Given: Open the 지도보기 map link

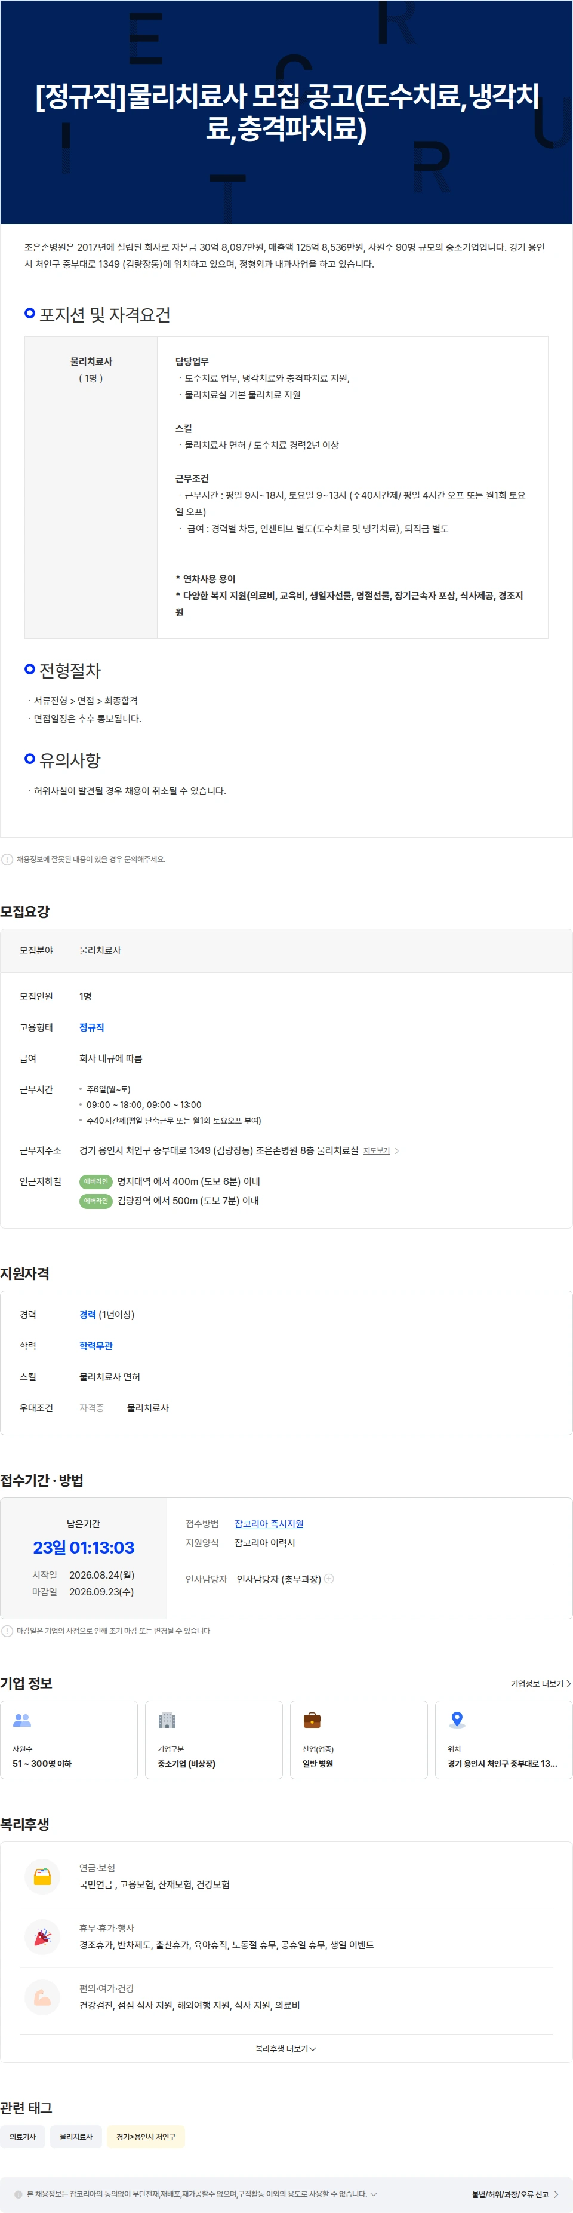Looking at the screenshot, I should point(376,1150).
